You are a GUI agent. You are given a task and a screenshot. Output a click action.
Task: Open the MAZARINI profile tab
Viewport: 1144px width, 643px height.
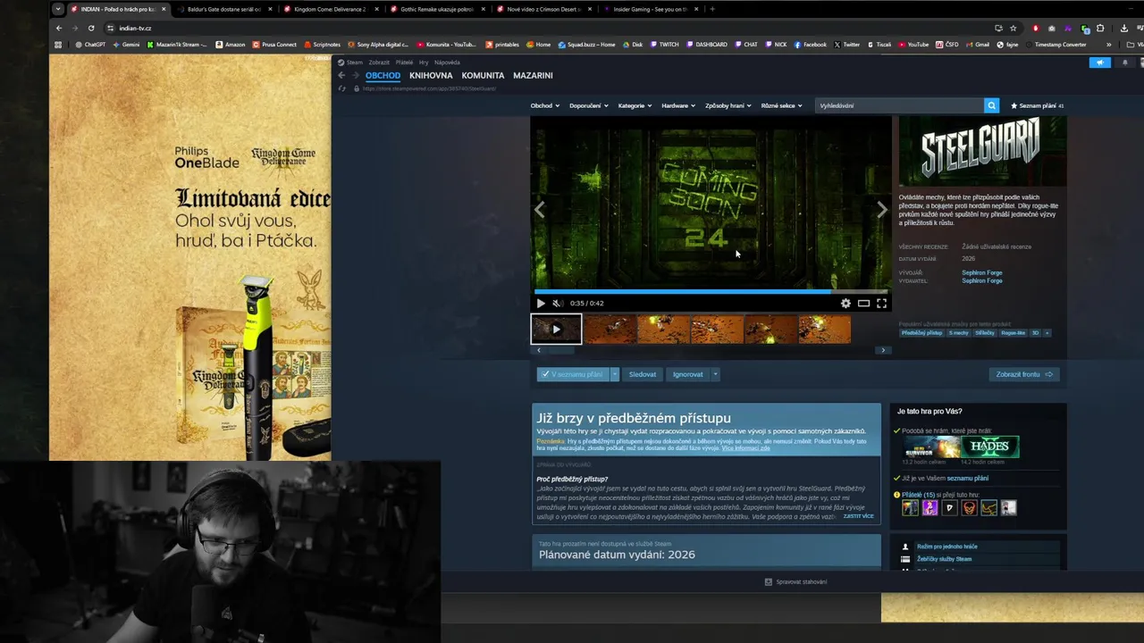(533, 76)
